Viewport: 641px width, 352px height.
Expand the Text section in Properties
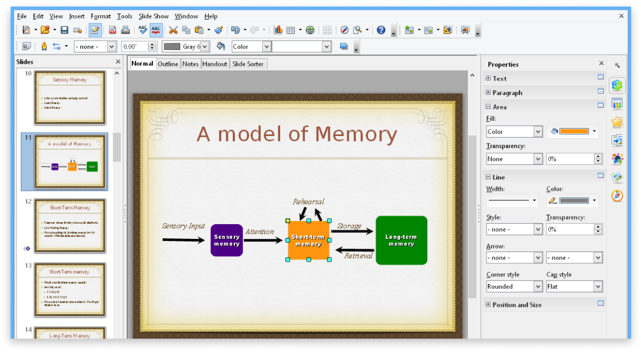tap(488, 79)
